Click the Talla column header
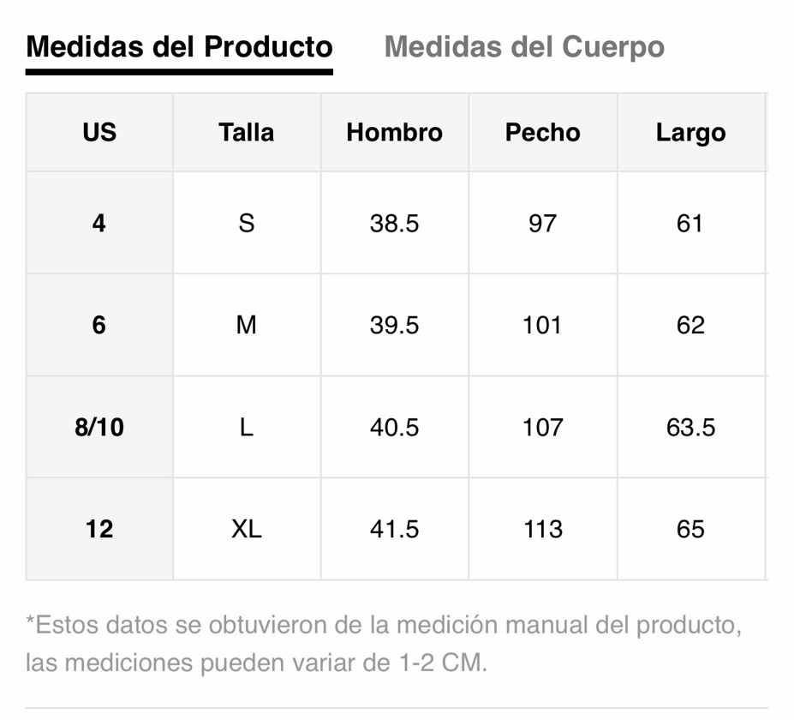Image resolution: width=794 pixels, height=720 pixels. pos(247,132)
